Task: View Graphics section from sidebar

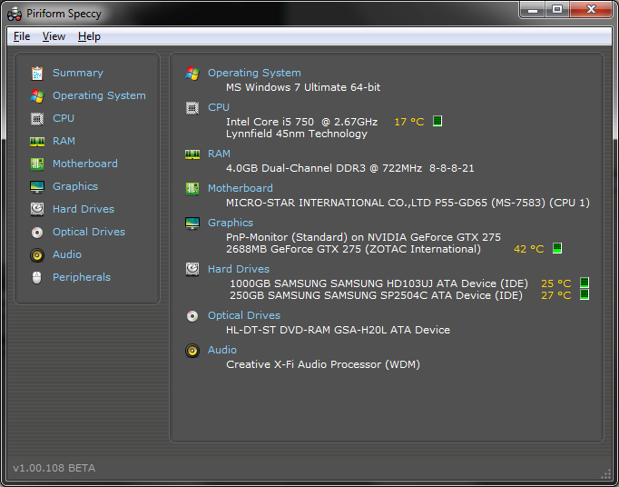Action: click(x=75, y=186)
